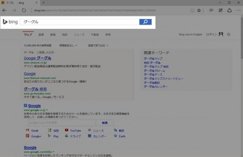The height and width of the screenshot is (157, 243).
Task: Click the Bing logo
Action: (10, 22)
